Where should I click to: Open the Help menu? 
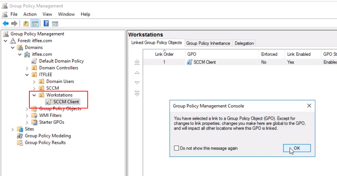point(85,14)
